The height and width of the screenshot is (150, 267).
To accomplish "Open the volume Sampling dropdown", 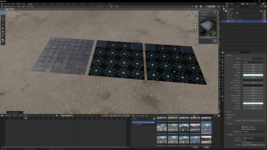I will [x=254, y=138].
